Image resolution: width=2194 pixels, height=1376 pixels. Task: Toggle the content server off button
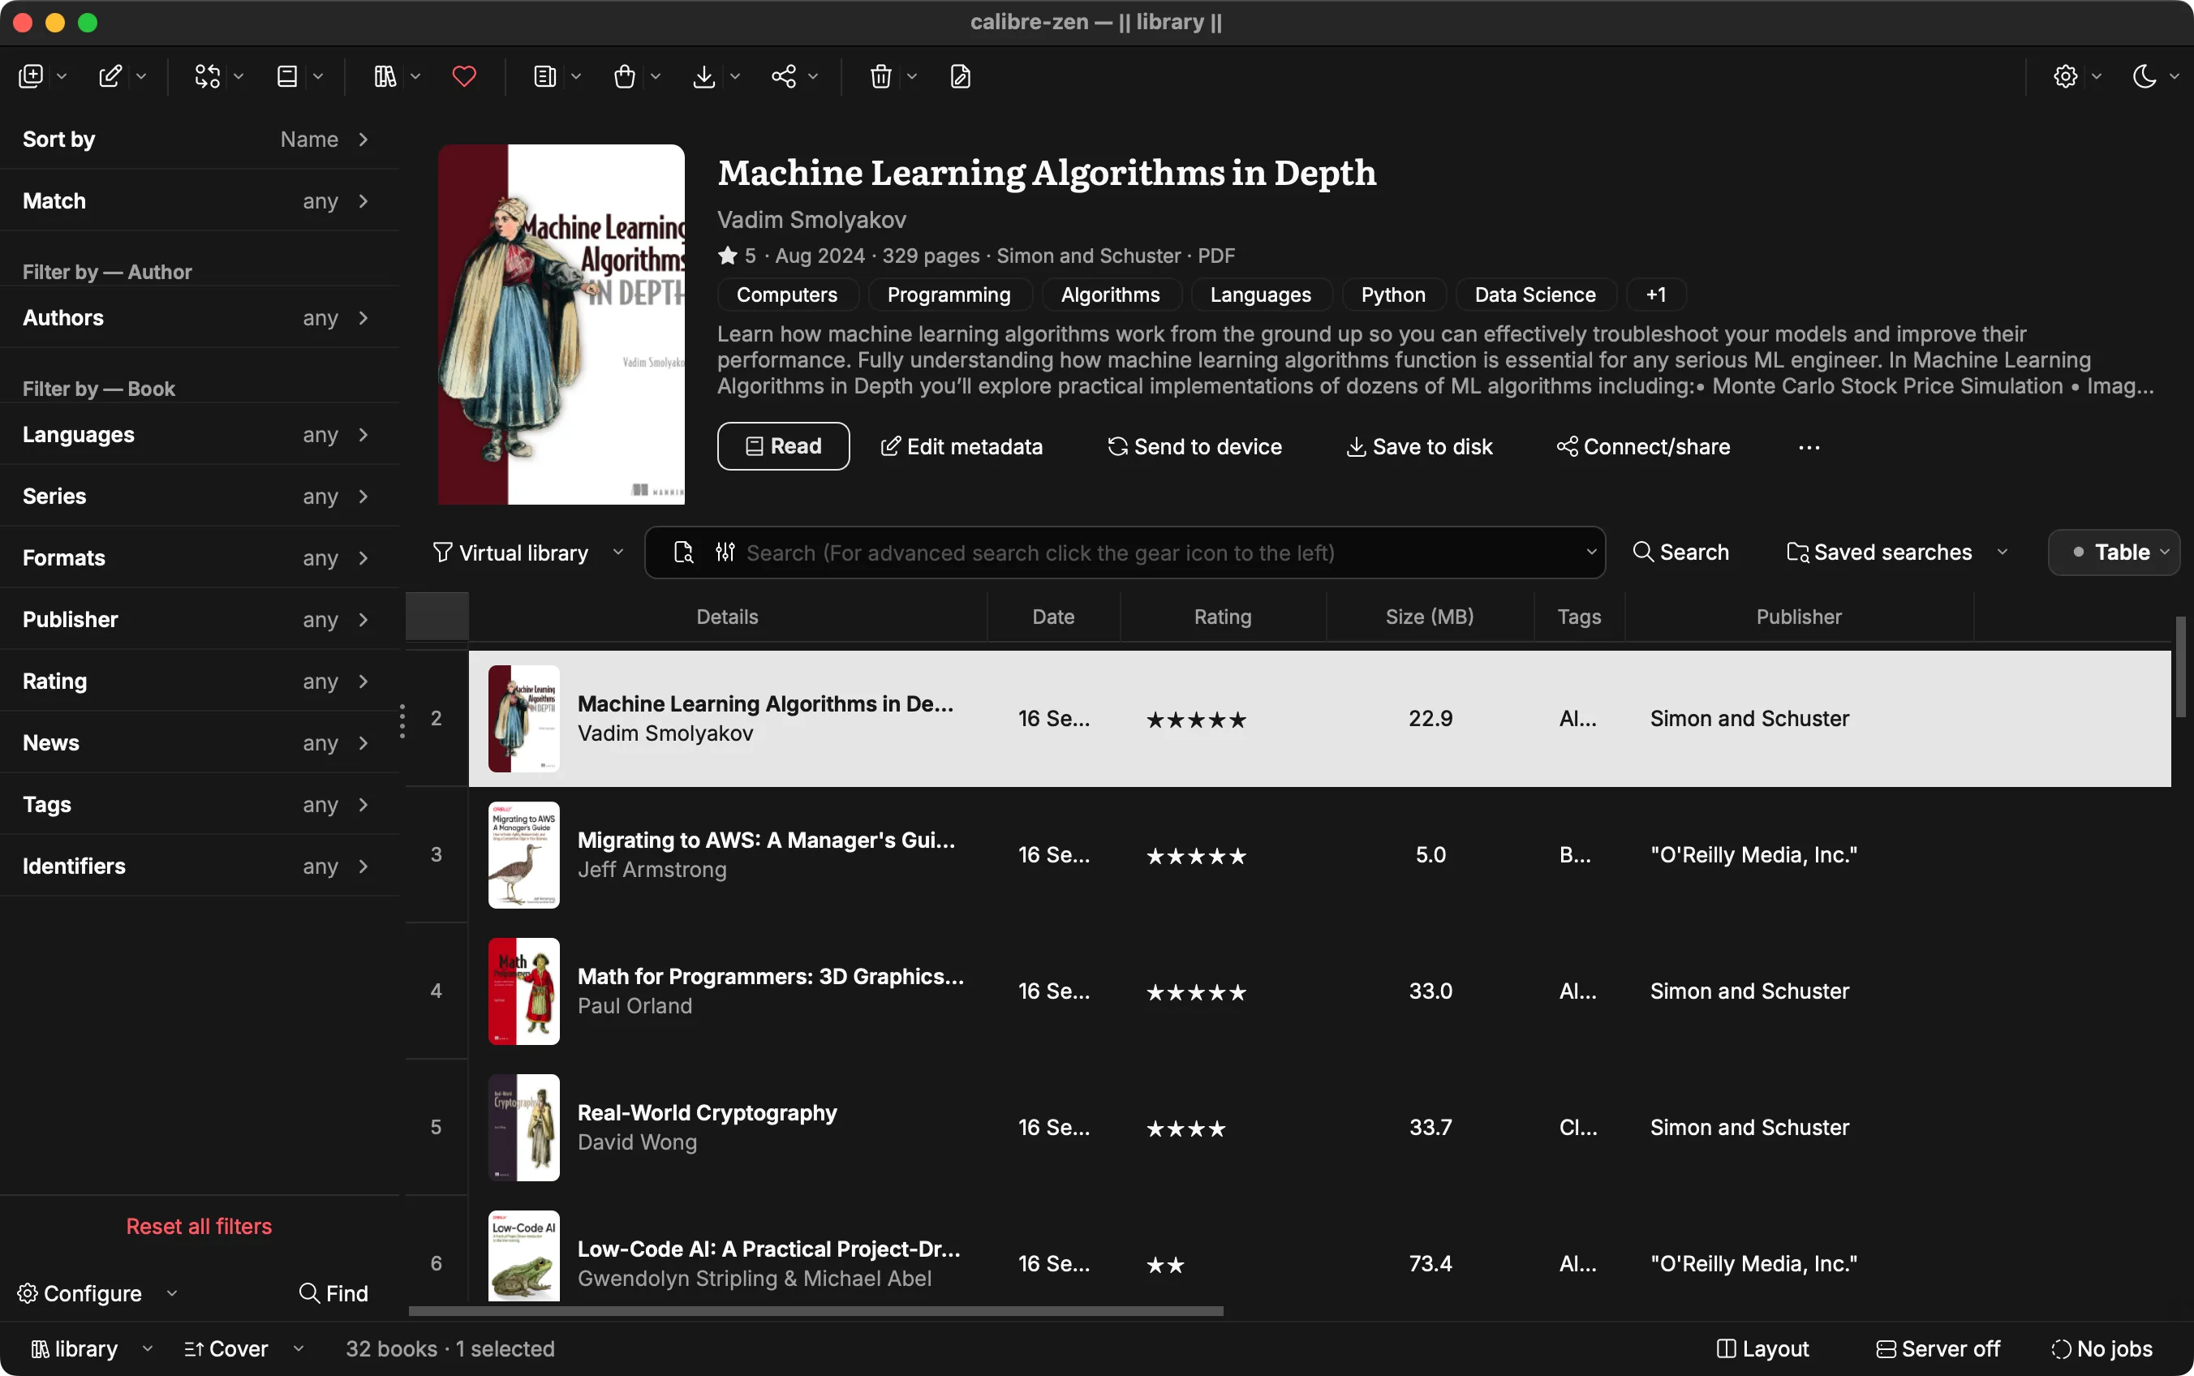(x=1938, y=1348)
